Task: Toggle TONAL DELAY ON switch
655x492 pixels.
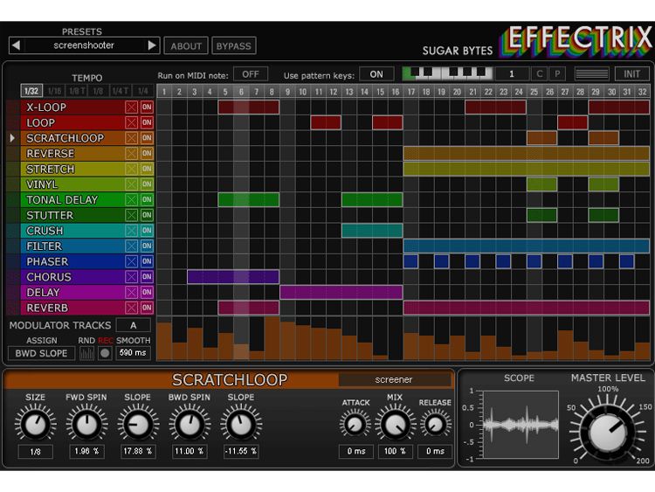Action: click(x=147, y=200)
